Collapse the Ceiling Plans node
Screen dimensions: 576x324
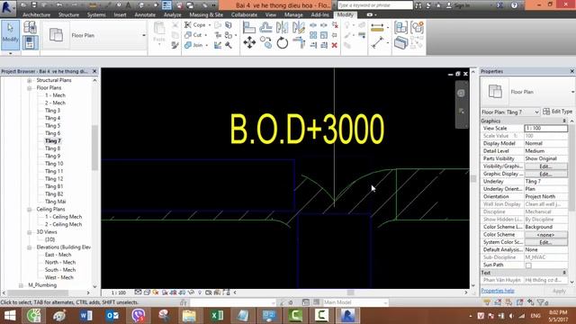[30, 210]
